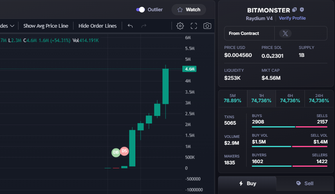Click the DS marker on chart
This screenshot has height=194, width=335.
(x=125, y=151)
